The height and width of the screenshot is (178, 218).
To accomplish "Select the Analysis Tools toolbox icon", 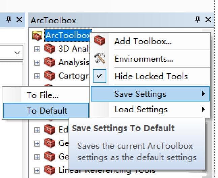I will pyautogui.click(x=50, y=62).
